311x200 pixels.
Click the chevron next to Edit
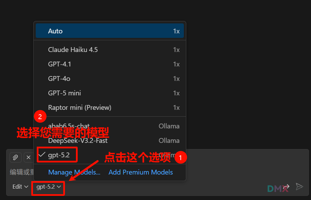click(26, 187)
